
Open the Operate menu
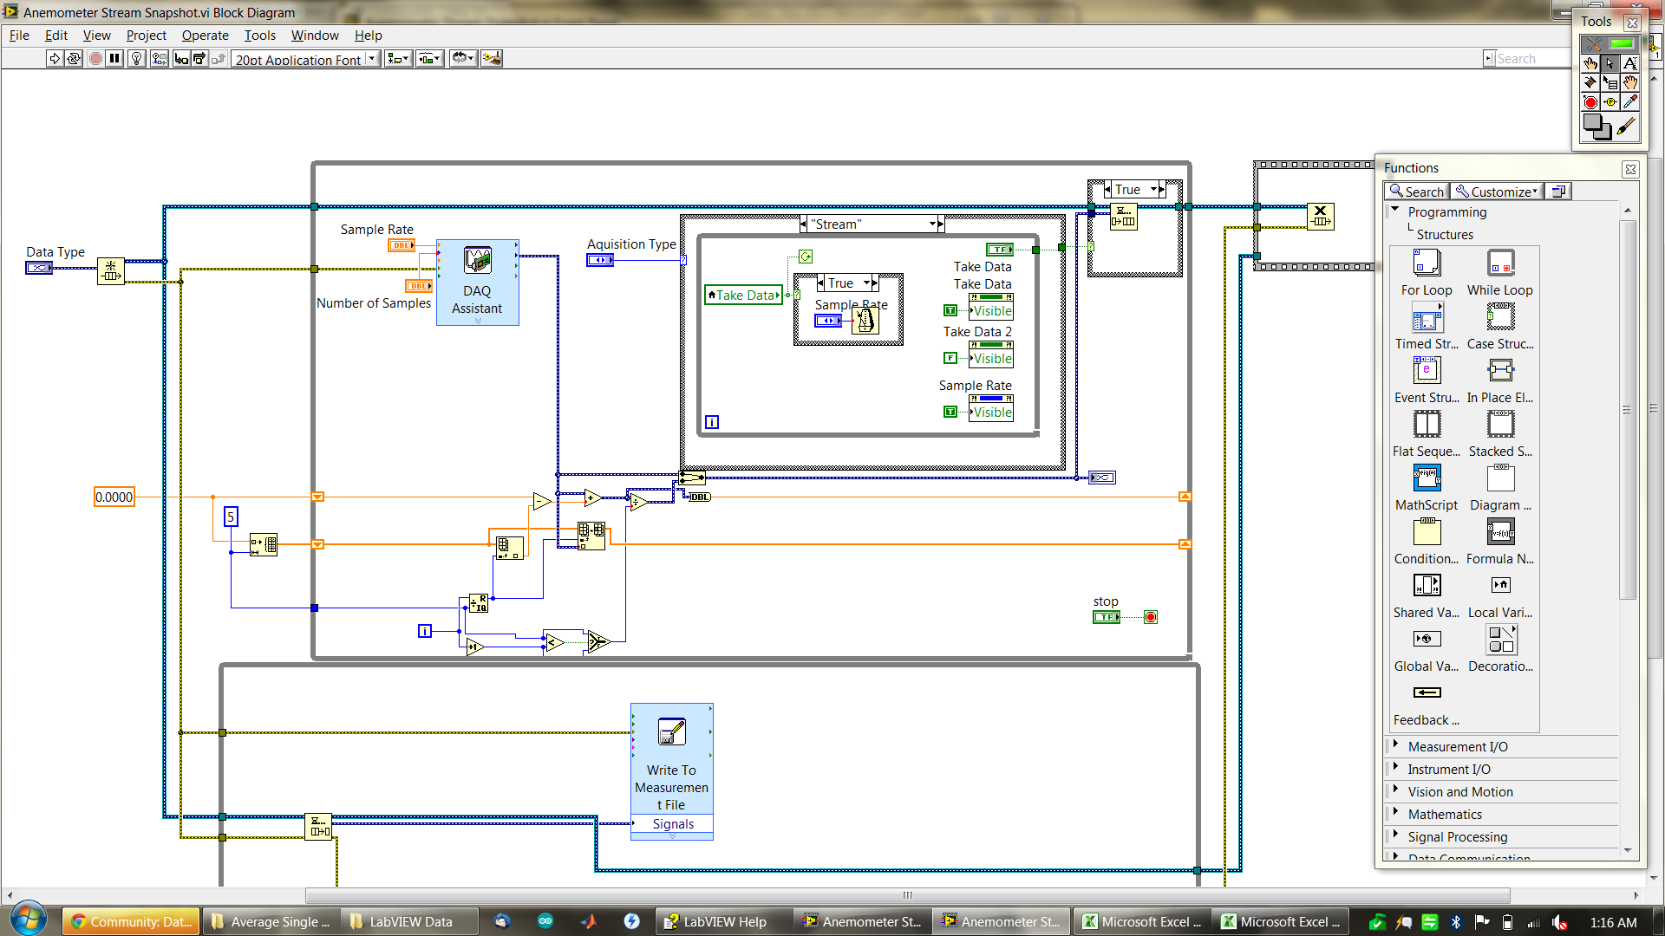206,36
